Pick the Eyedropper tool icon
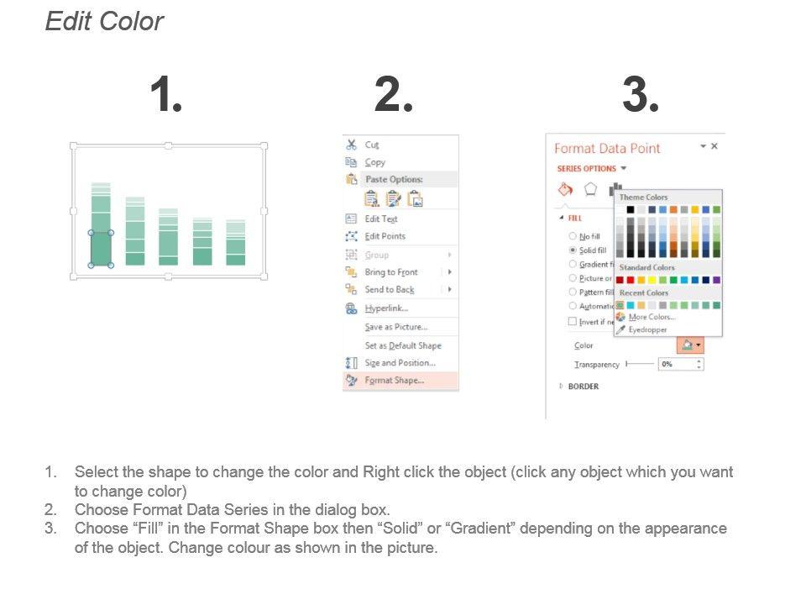The width and height of the screenshot is (806, 605). (x=621, y=329)
